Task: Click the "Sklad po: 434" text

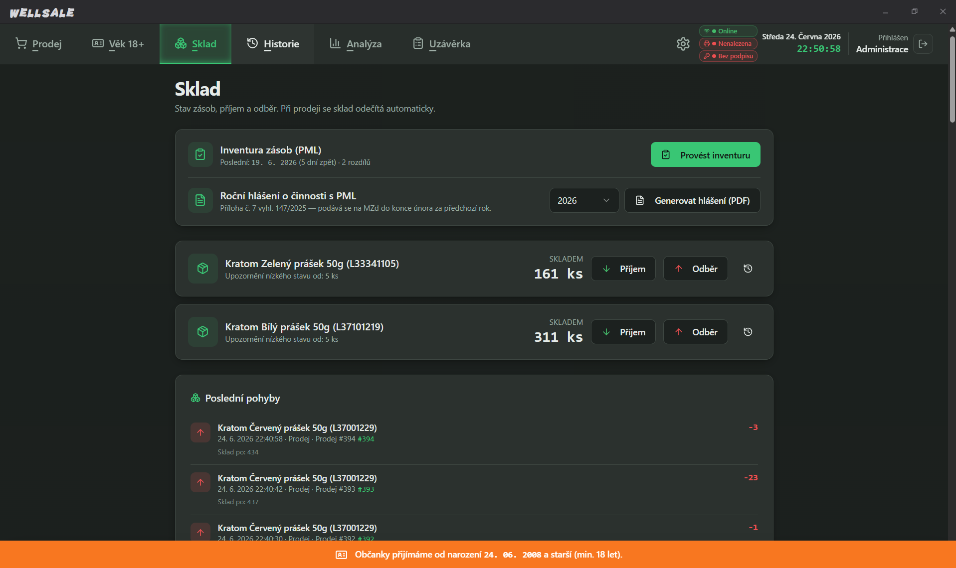Action: 238,452
